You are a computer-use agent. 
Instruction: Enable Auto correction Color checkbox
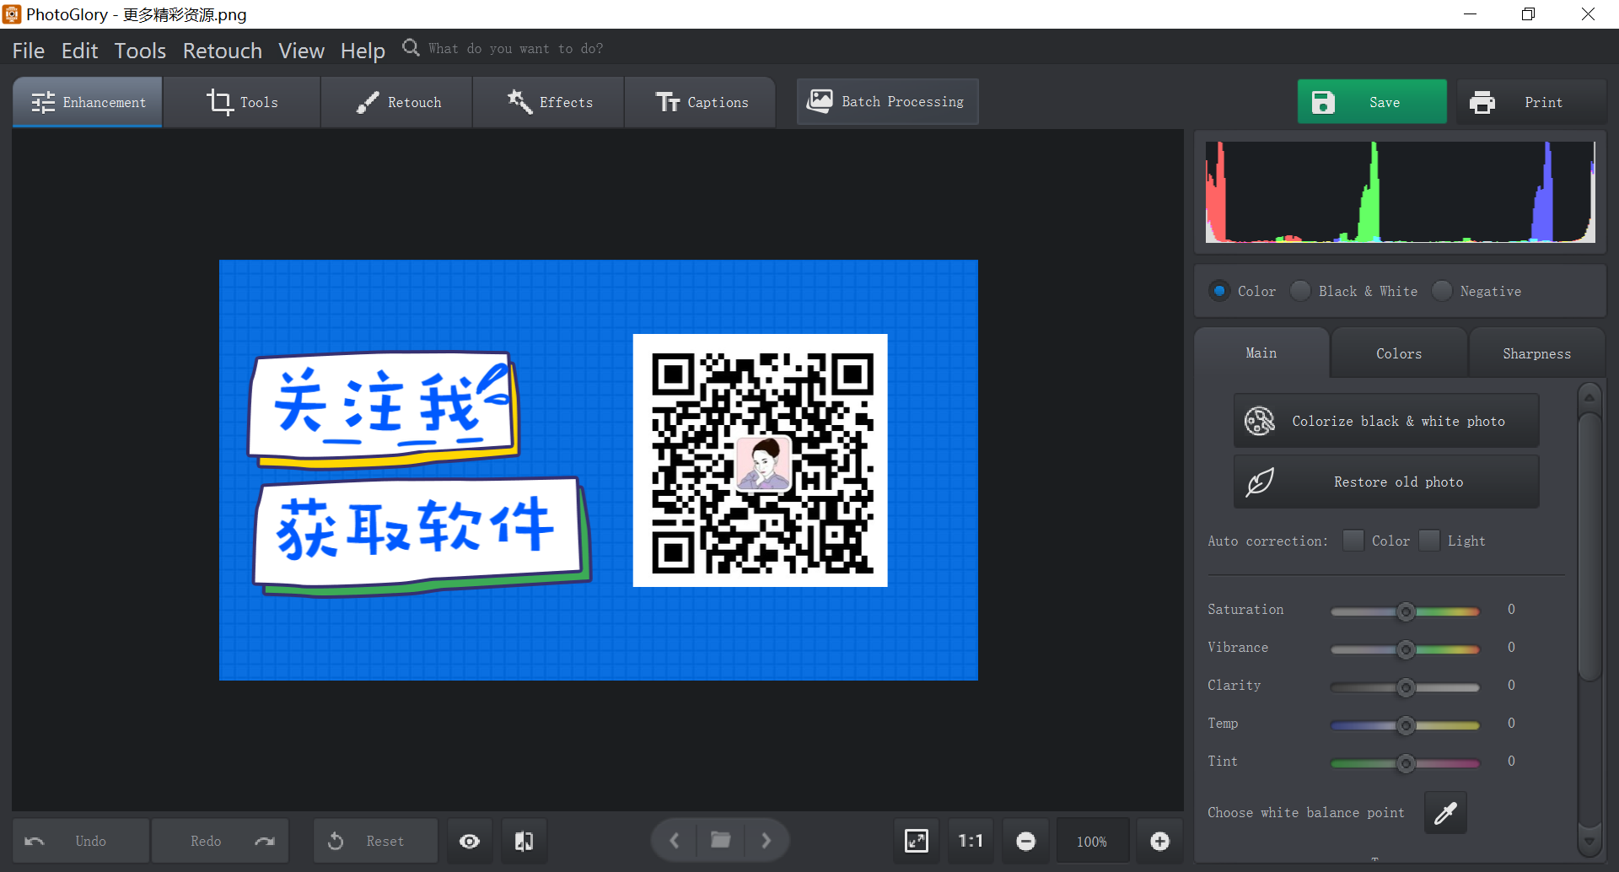pos(1353,541)
